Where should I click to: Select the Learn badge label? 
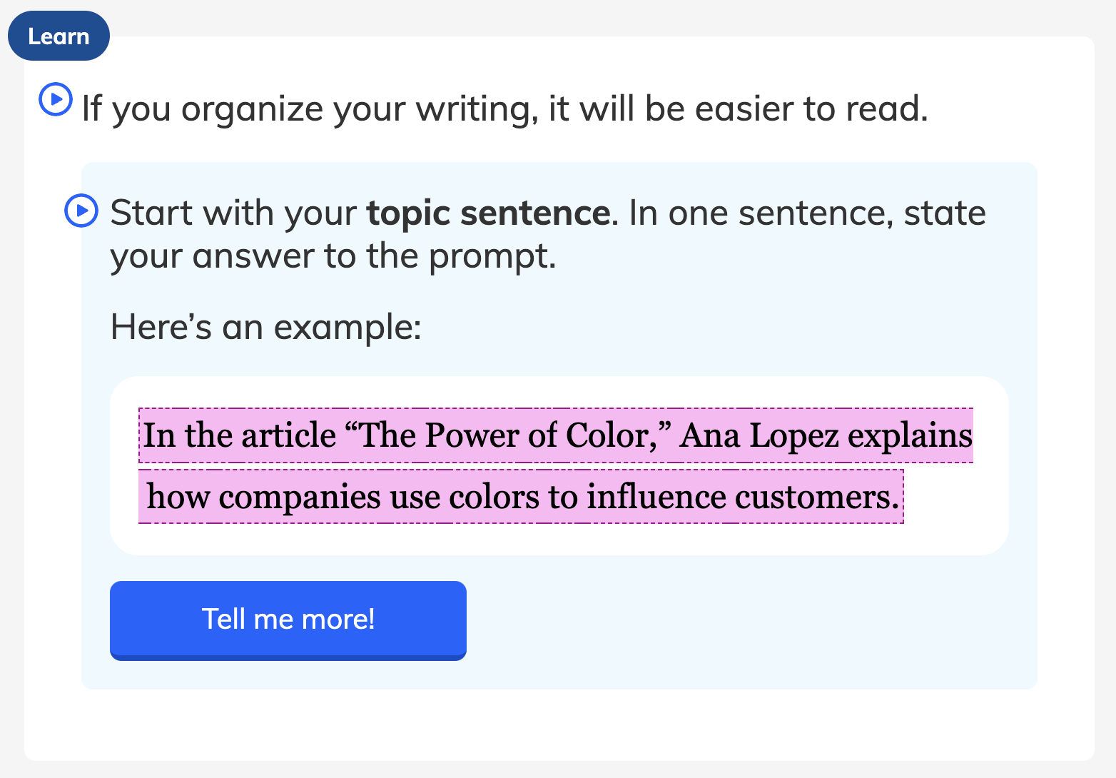(59, 36)
